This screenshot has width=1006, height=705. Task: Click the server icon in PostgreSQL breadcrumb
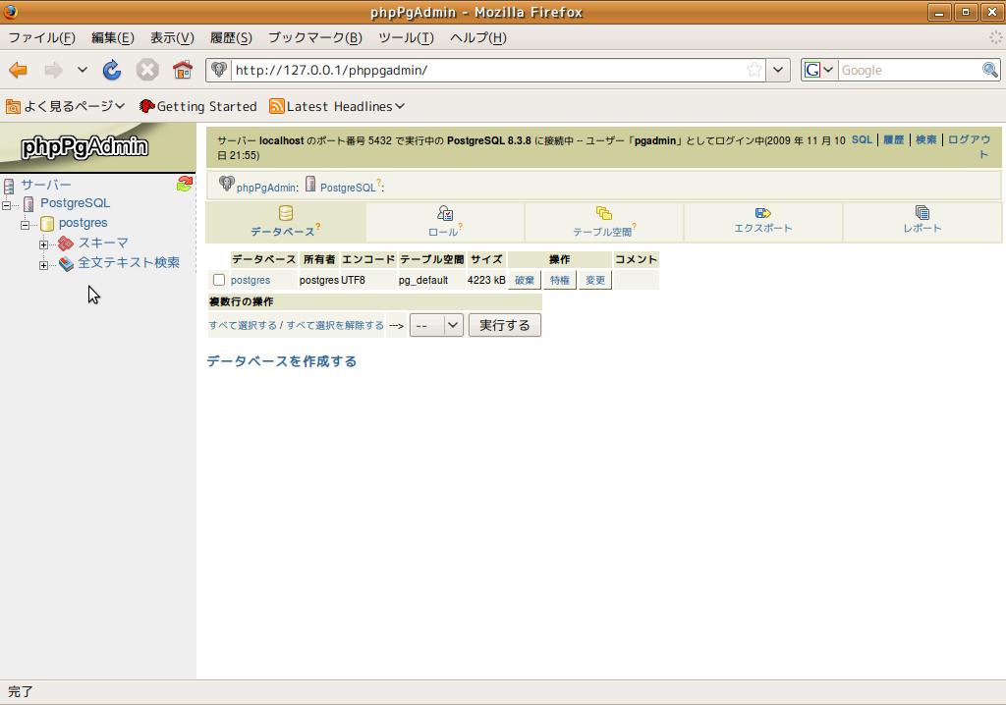(x=310, y=185)
